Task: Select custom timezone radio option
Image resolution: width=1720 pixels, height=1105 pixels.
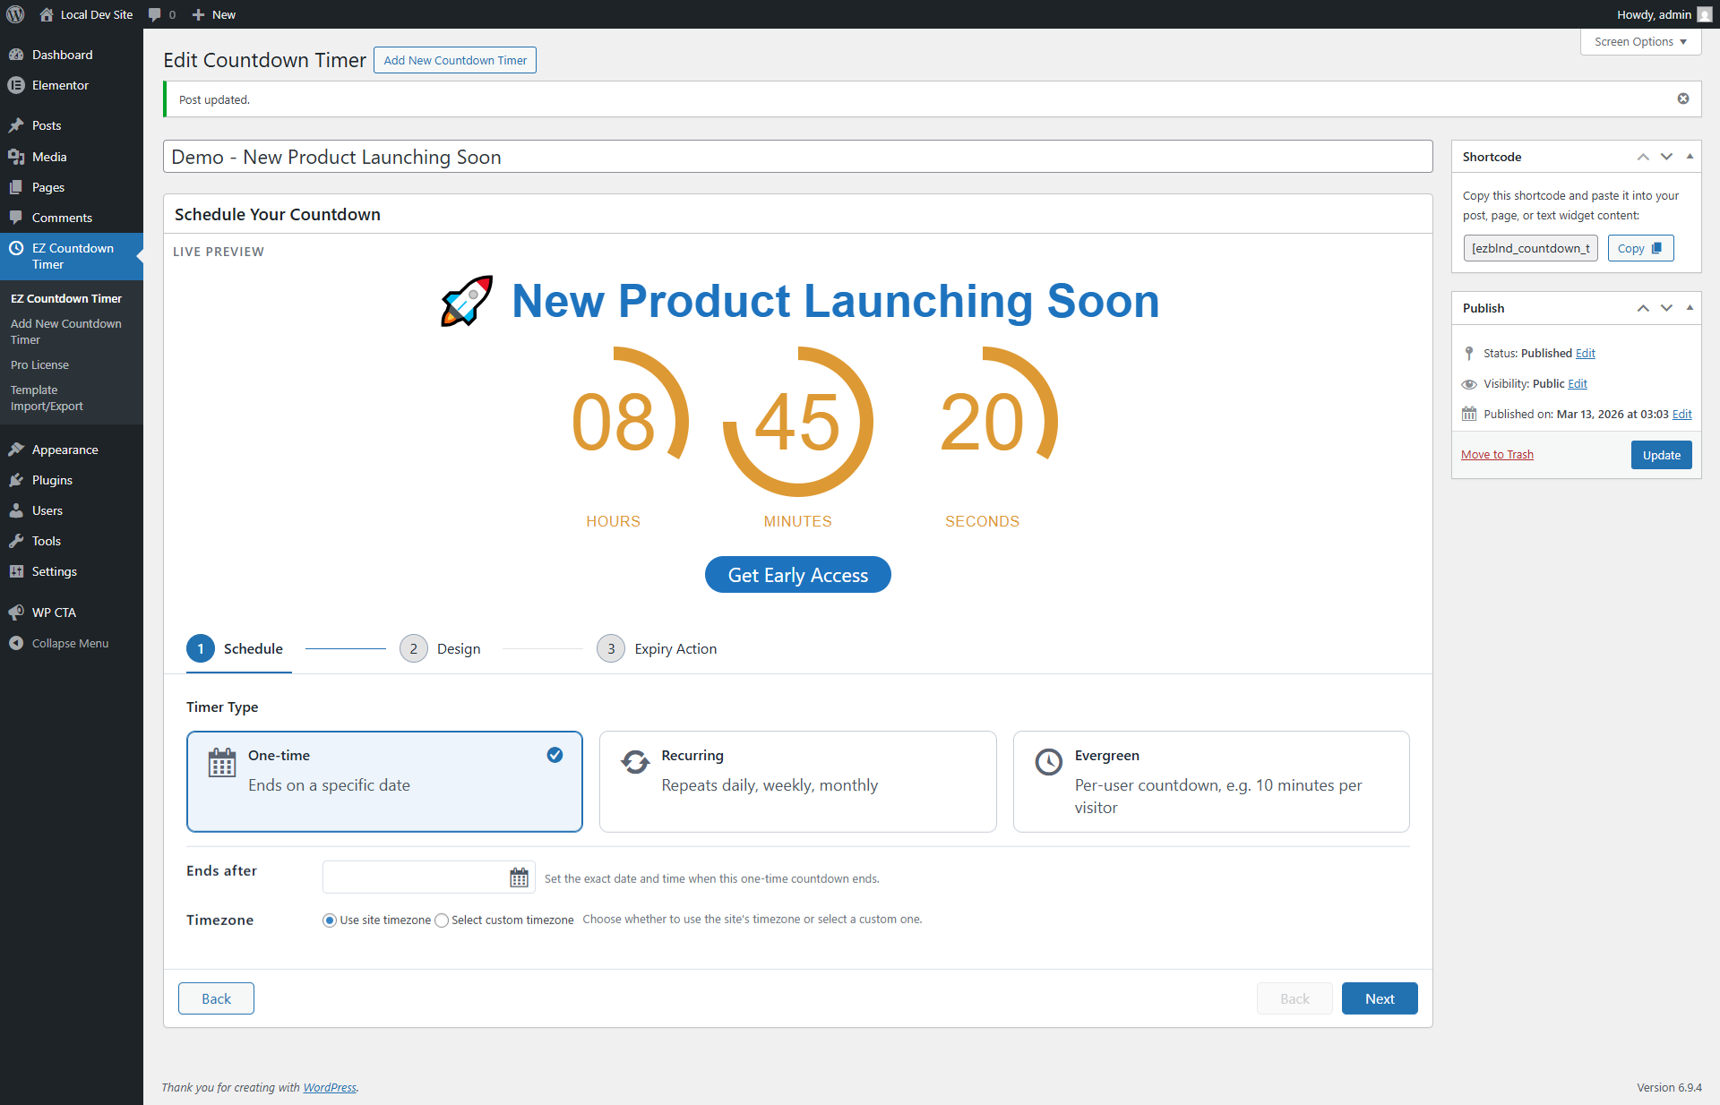Action: (x=442, y=921)
